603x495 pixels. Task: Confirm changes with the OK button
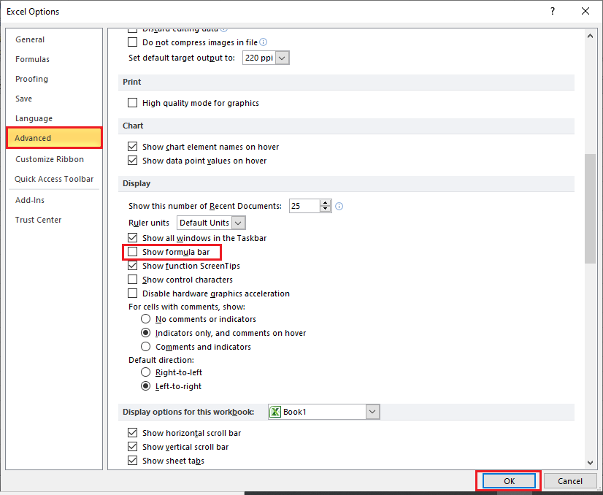point(508,480)
